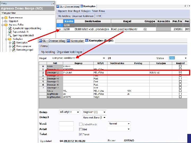Switch to upper GL - Diverse bilag tab
191x143 pixels.
68,6
